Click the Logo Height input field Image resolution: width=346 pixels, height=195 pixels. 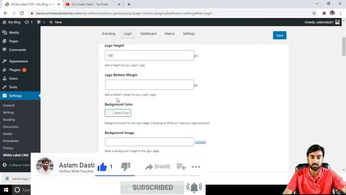click(x=149, y=55)
